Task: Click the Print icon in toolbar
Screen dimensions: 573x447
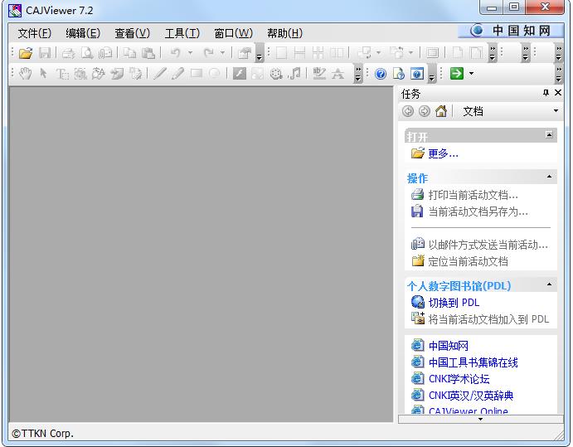Action: point(69,53)
